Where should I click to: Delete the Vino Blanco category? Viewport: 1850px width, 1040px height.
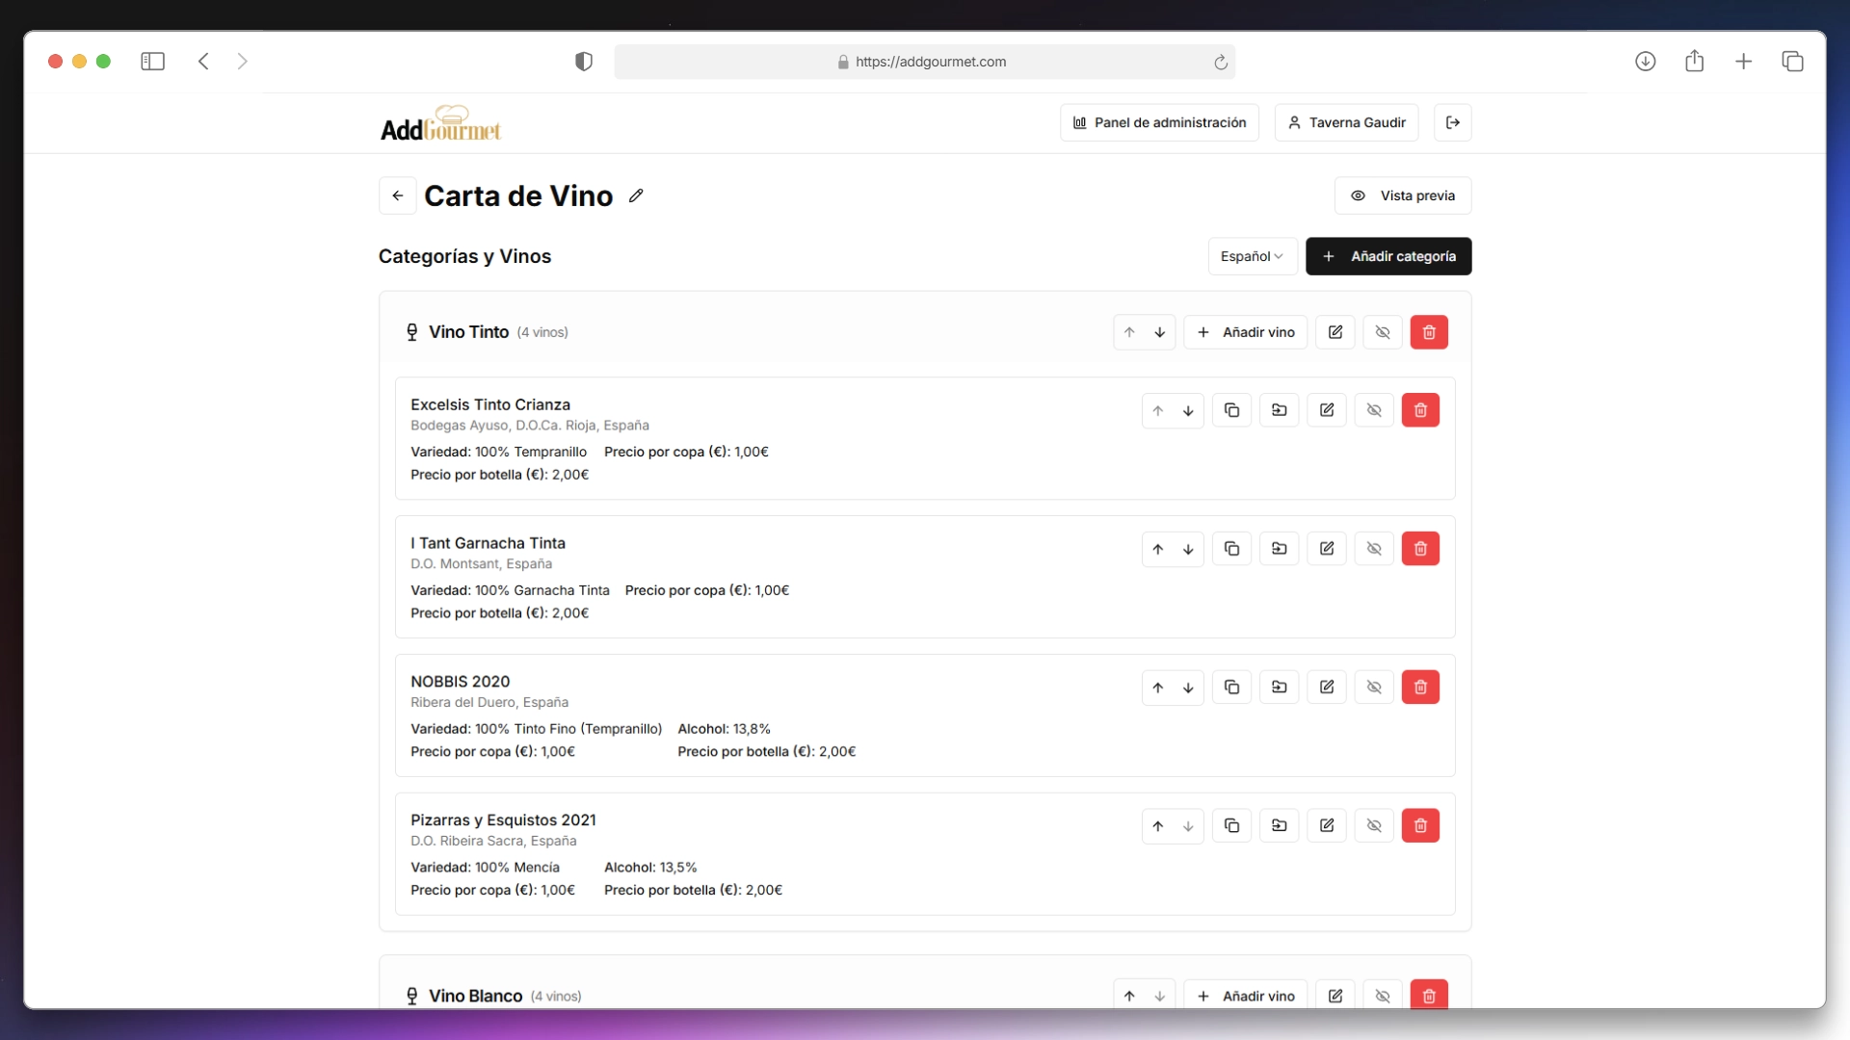tap(1429, 996)
